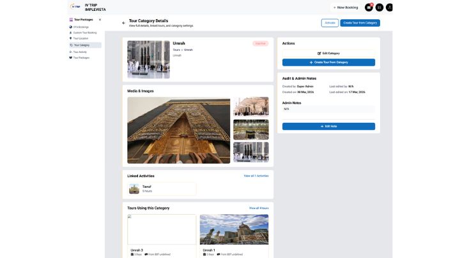Open the mail notifications icon
The height and width of the screenshot is (258, 460).
(x=369, y=8)
